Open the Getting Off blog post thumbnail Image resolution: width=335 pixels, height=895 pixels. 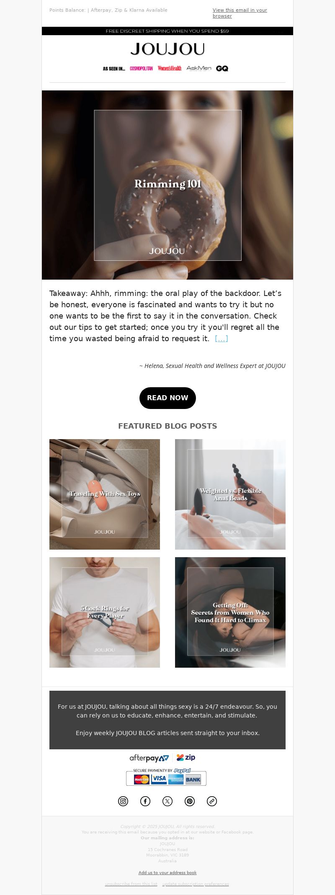point(230,612)
